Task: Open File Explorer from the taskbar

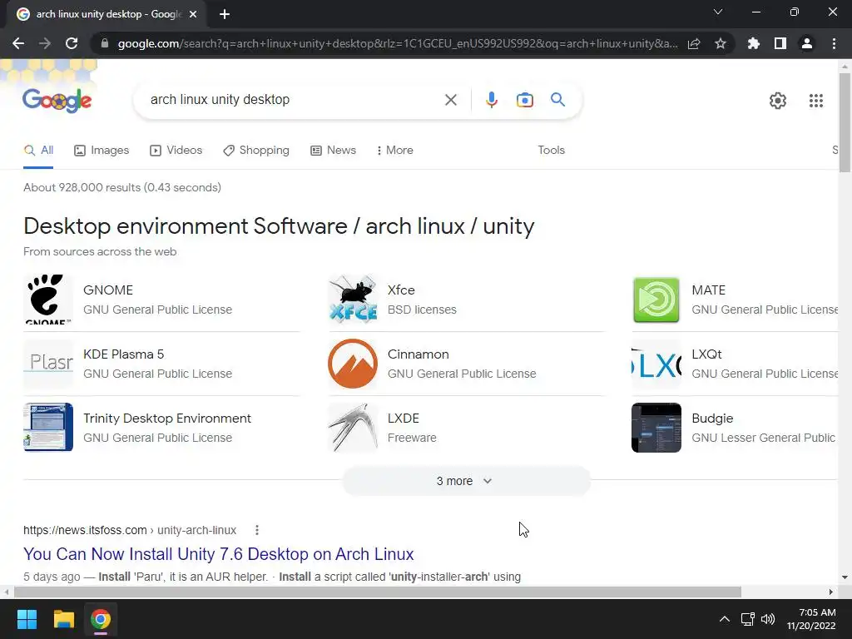Action: click(x=63, y=619)
